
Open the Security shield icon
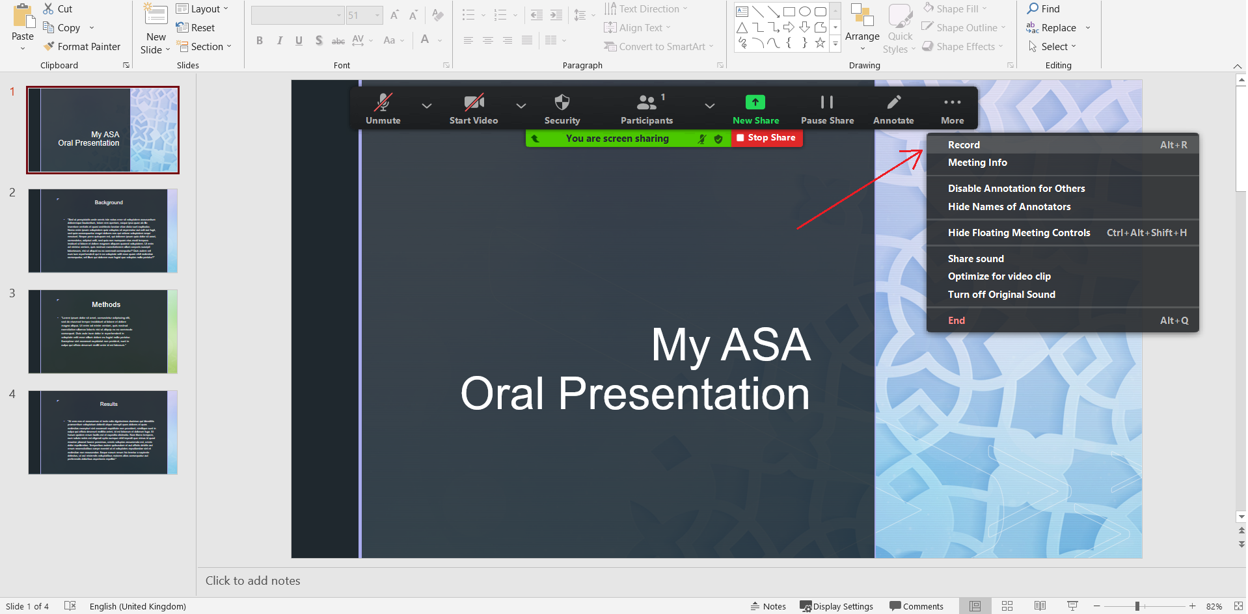pyautogui.click(x=562, y=102)
